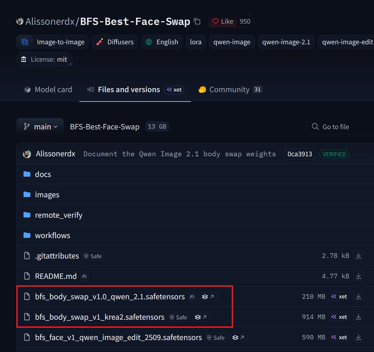Click the workflows folder icon

27,235
